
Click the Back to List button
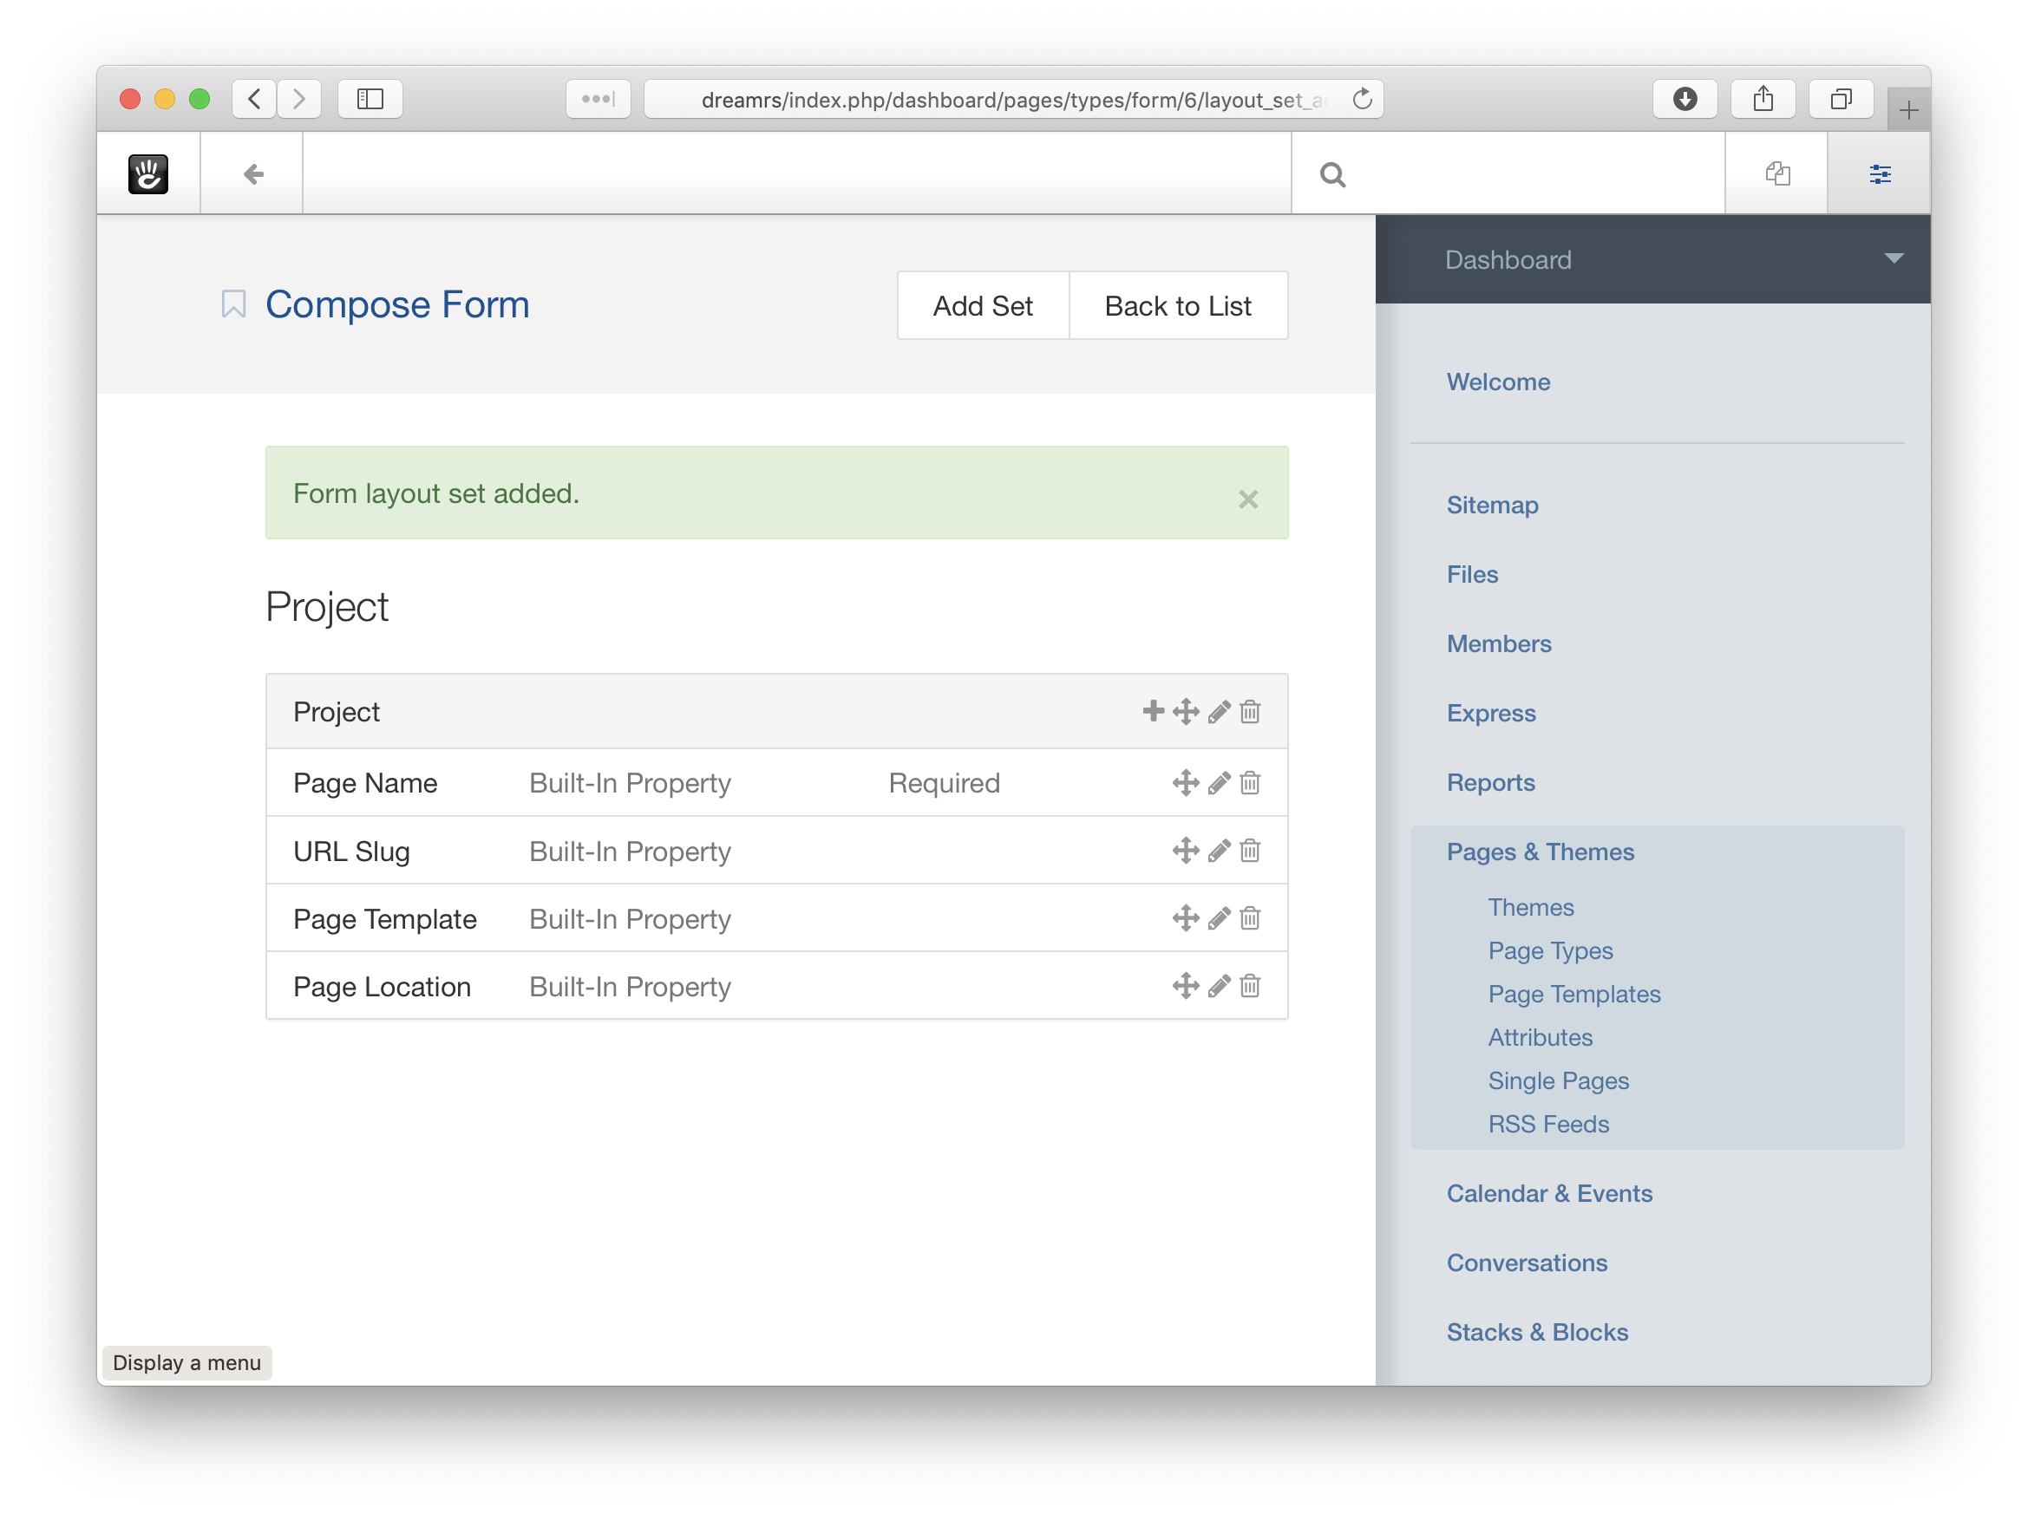1177,306
